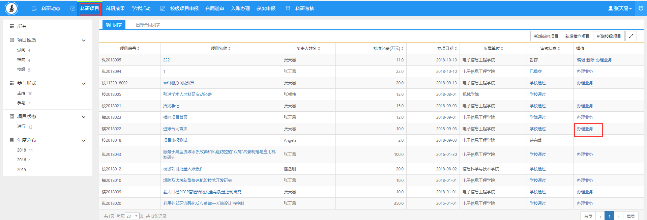The width and height of the screenshot is (647, 220).
Task: Sort by 批准经费(万元) column sort icon
Action: [x=402, y=49]
